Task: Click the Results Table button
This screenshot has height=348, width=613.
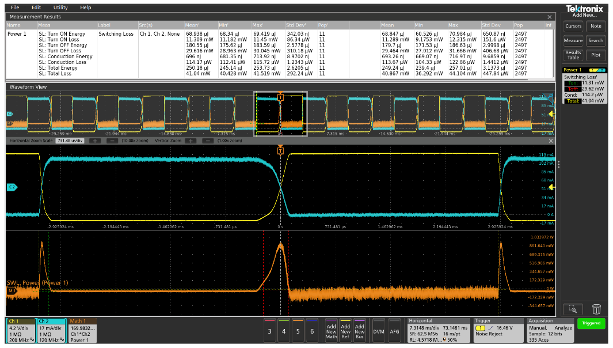Action: (x=573, y=55)
